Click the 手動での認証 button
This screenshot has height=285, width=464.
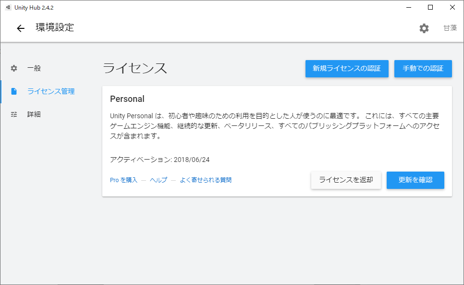click(423, 69)
